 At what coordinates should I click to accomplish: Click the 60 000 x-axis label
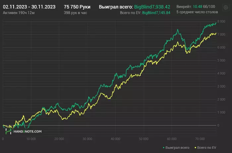click(172, 139)
